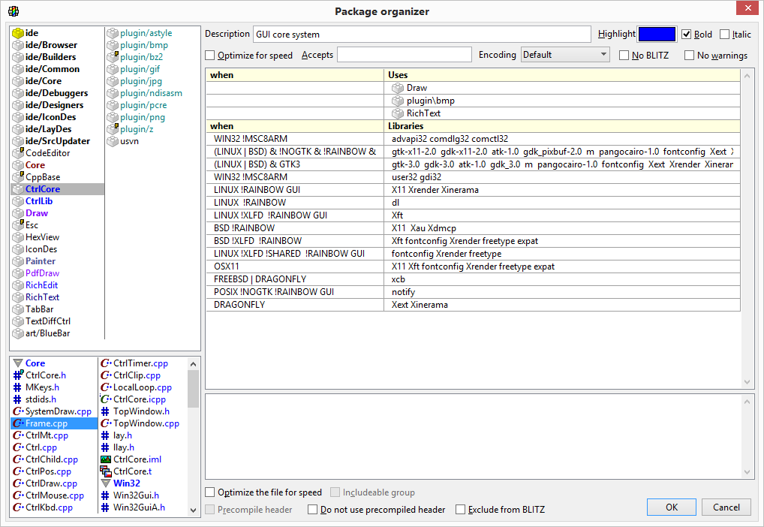Select the CtrlLib package in list
Image resolution: width=764 pixels, height=527 pixels.
pos(39,201)
